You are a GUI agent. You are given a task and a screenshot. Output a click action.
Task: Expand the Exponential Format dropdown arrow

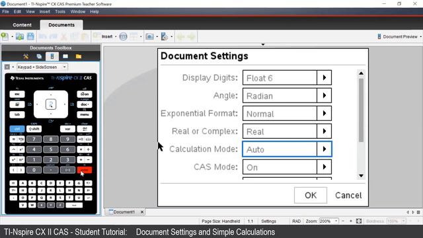[325, 113]
